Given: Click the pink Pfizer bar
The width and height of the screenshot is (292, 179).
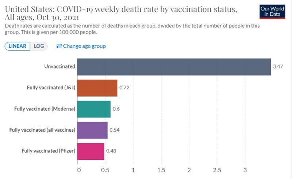Looking at the screenshot, I should (91, 151).
